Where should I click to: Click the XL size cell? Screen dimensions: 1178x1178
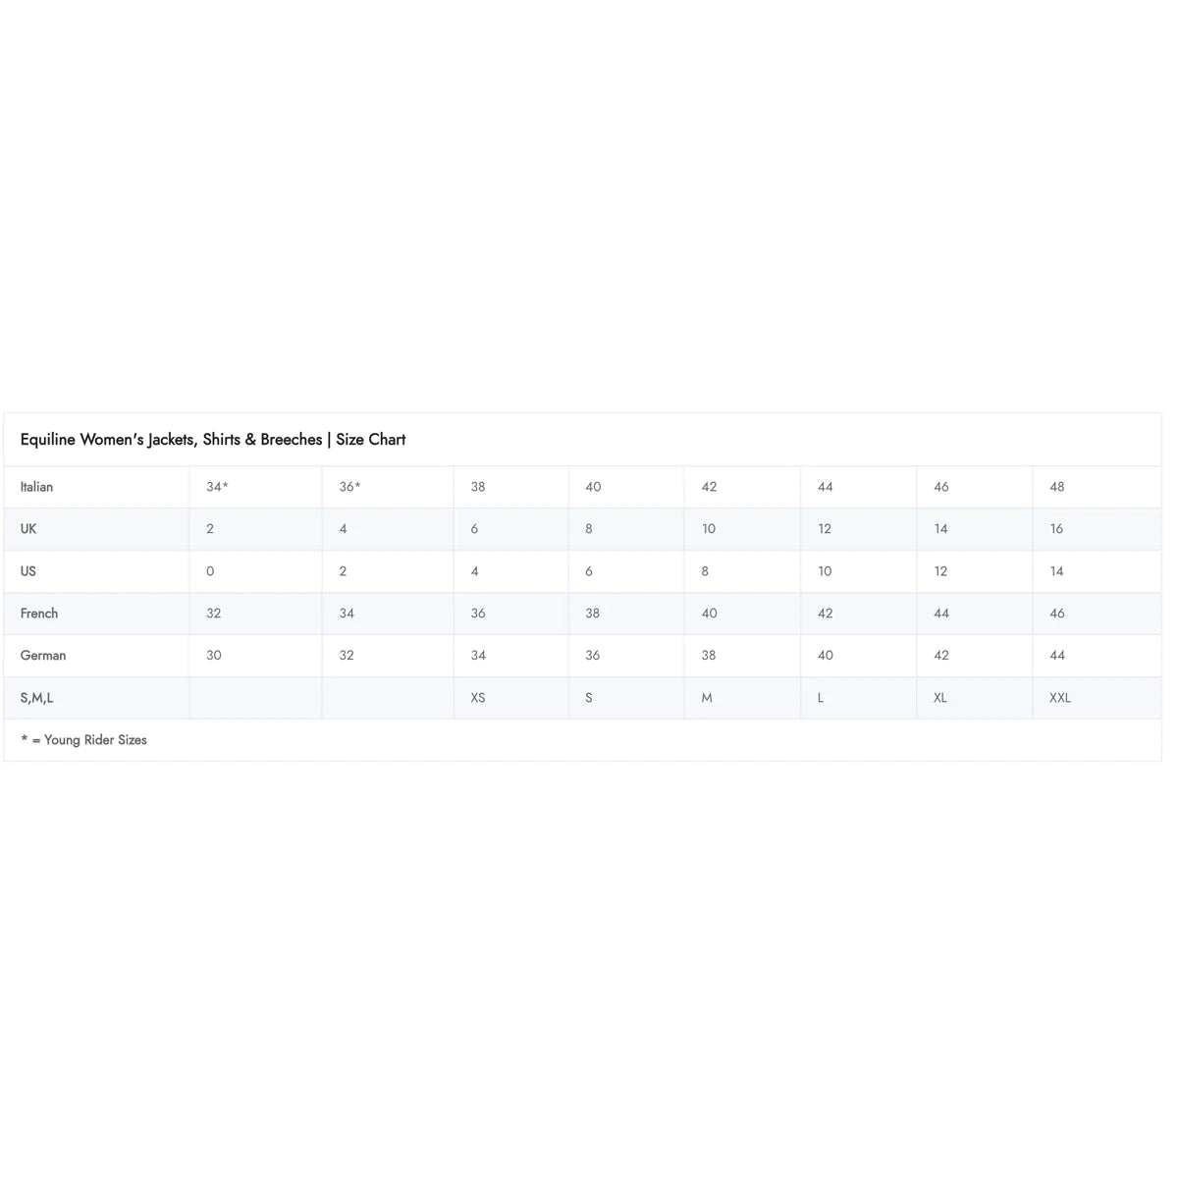(x=940, y=698)
